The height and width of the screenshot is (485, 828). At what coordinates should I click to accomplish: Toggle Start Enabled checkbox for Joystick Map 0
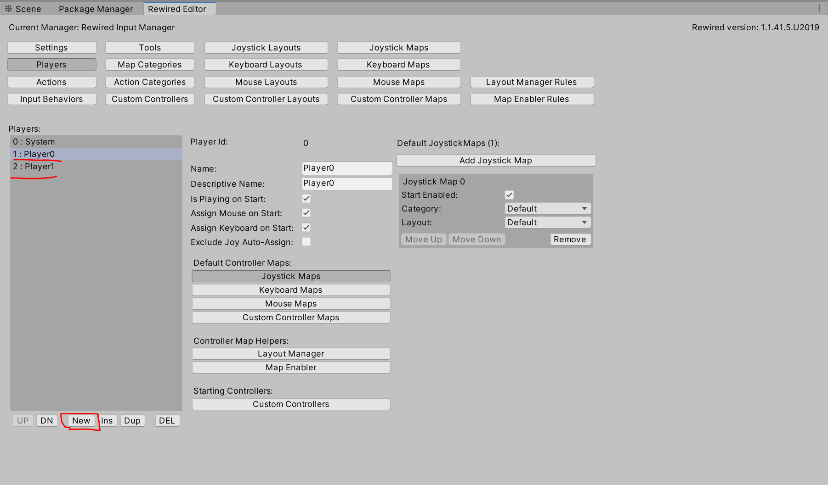509,195
